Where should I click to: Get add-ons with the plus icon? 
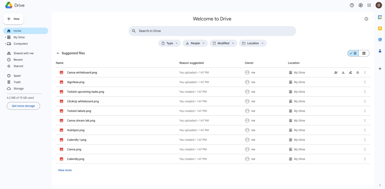click(x=380, y=68)
